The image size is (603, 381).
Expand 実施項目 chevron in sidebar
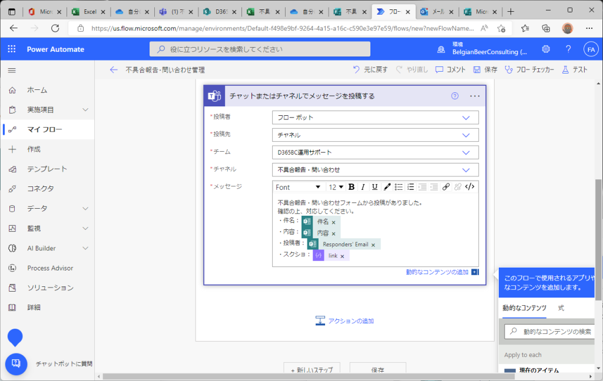(x=85, y=110)
